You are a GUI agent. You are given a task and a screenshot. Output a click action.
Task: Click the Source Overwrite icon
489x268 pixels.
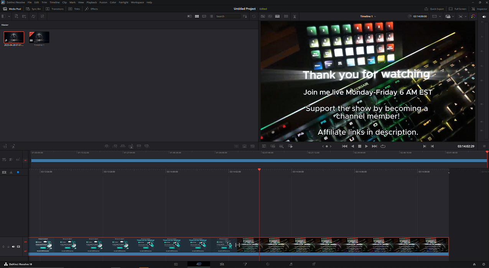click(x=147, y=146)
